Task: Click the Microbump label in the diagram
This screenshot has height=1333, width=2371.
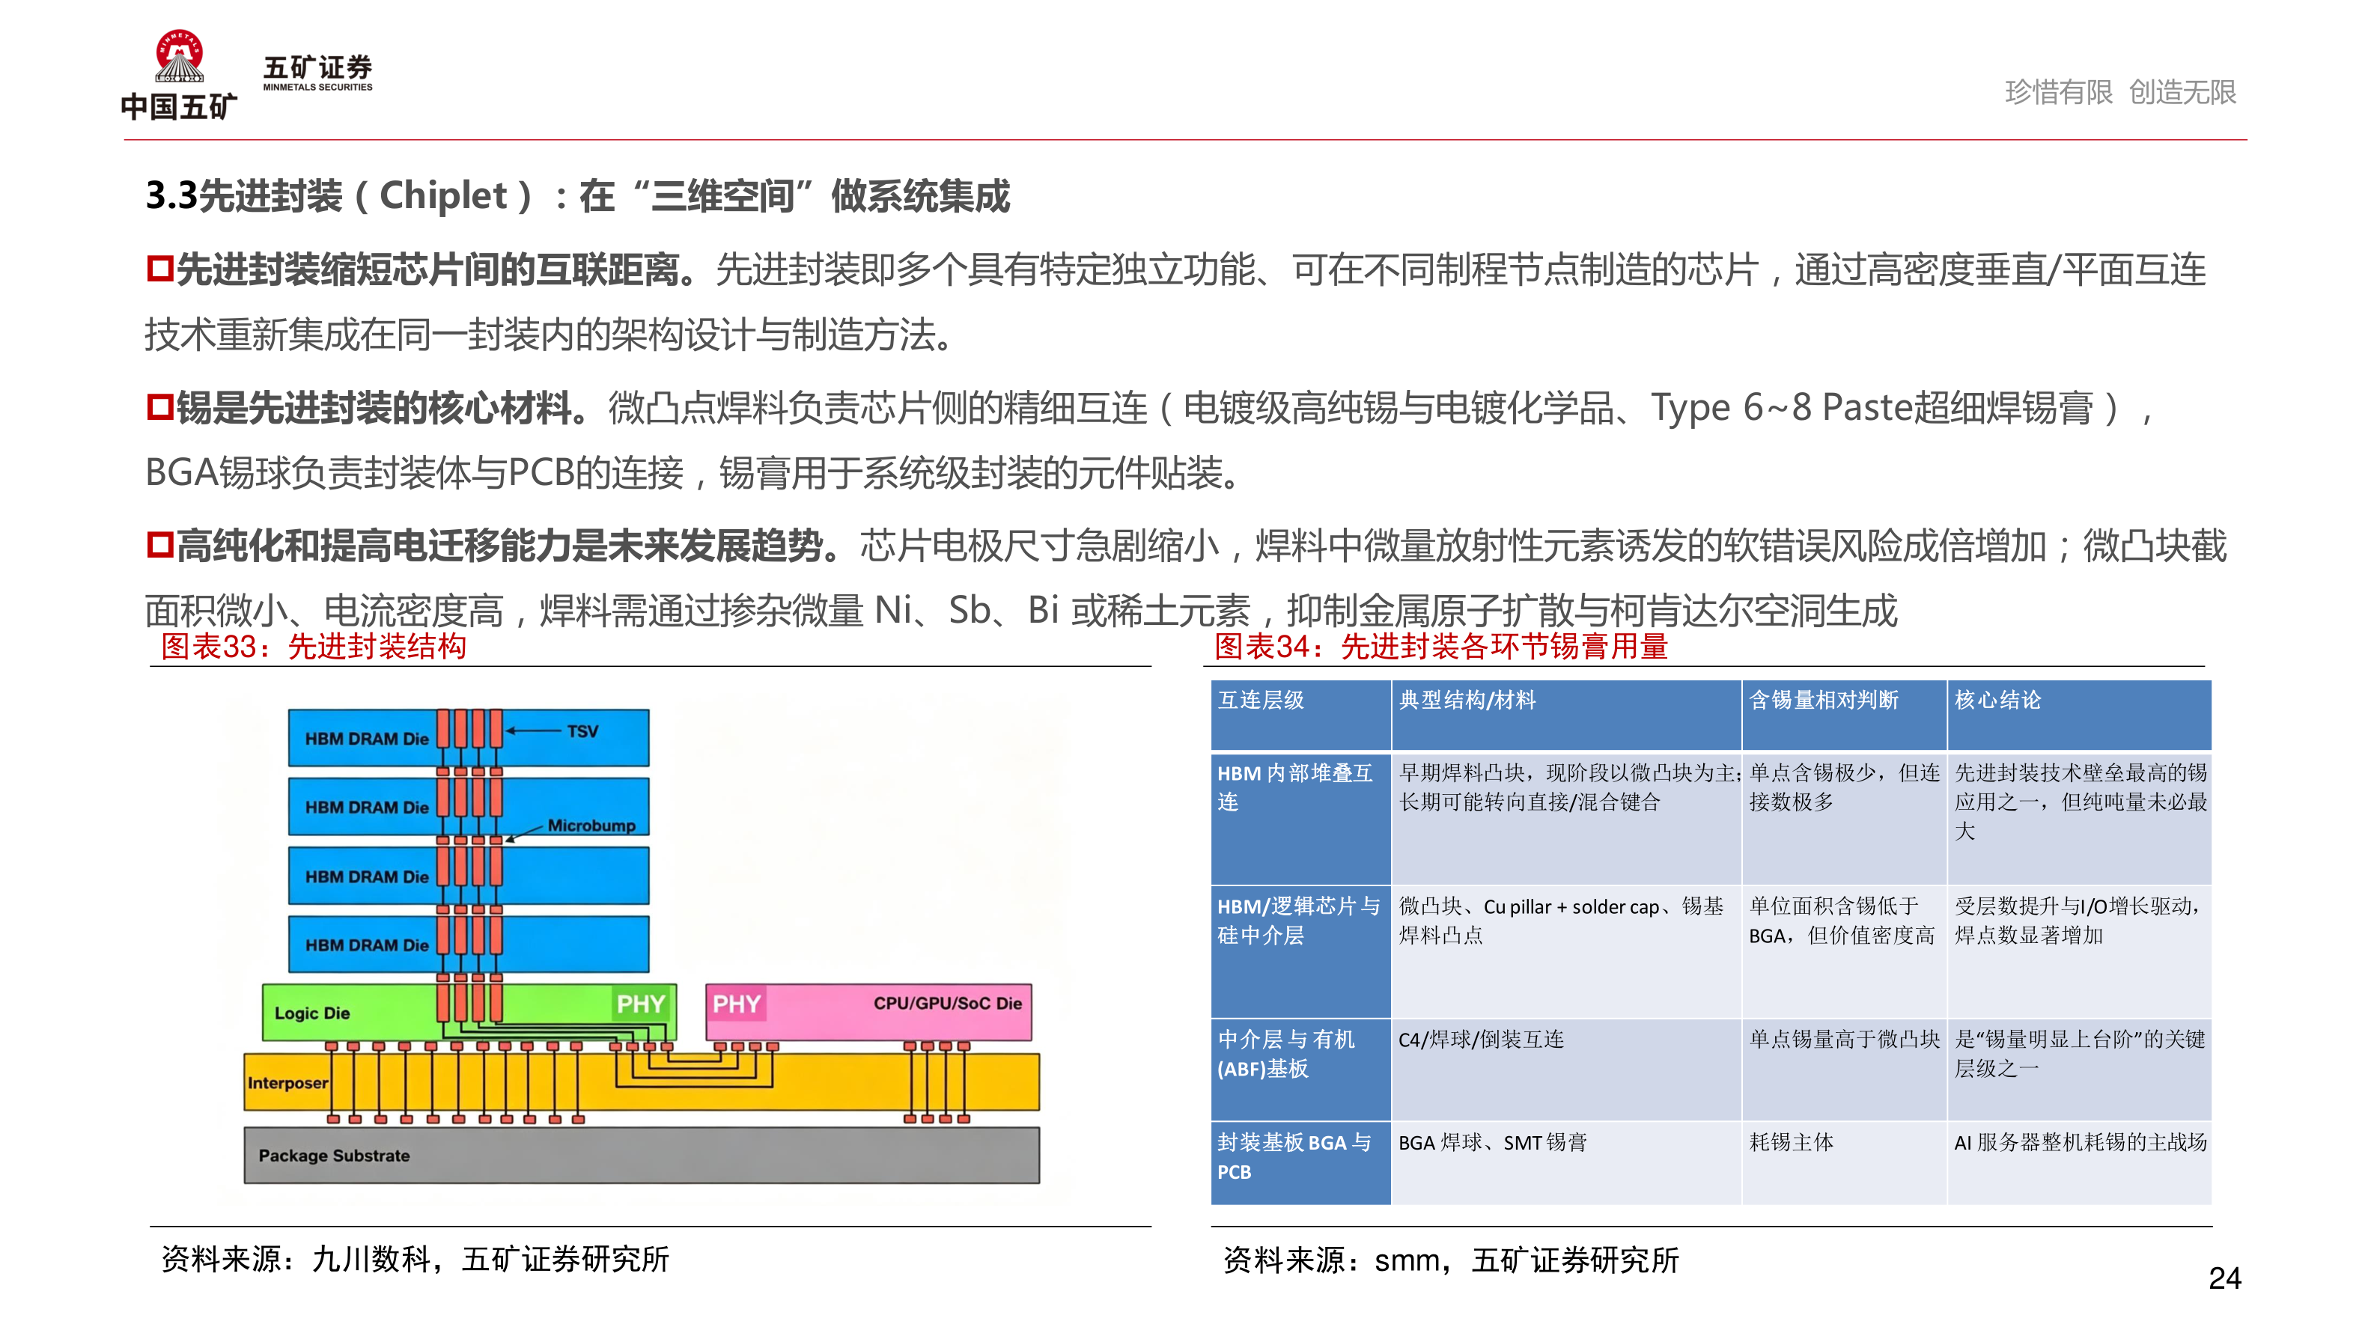Action: click(x=591, y=826)
